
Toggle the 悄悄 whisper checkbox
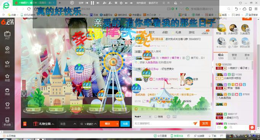(156, 117)
